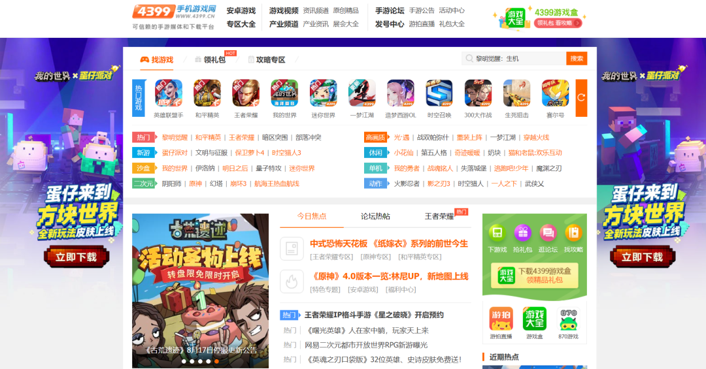Click the 沙盒 category label

143,168
